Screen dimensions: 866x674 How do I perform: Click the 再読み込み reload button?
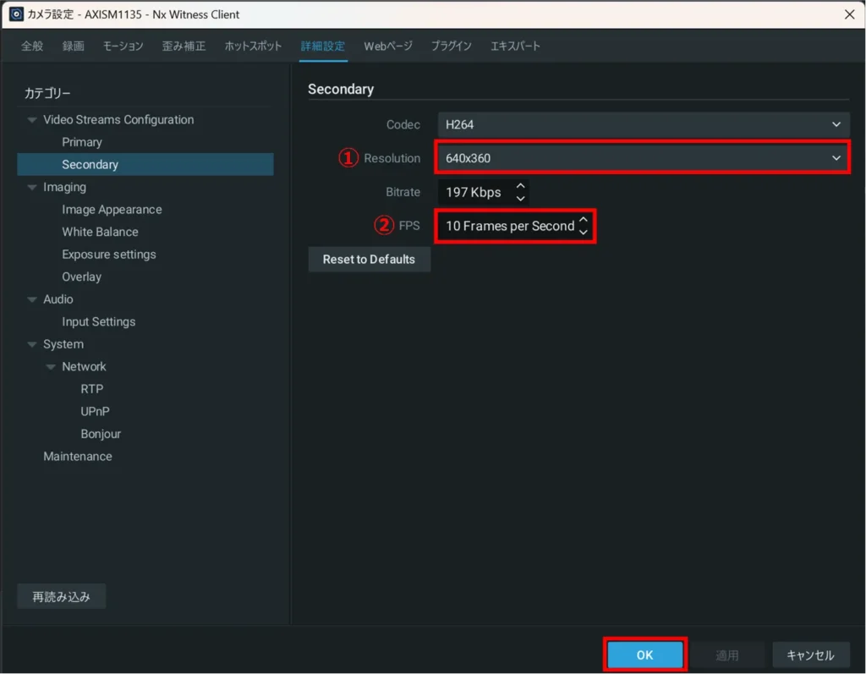[61, 596]
